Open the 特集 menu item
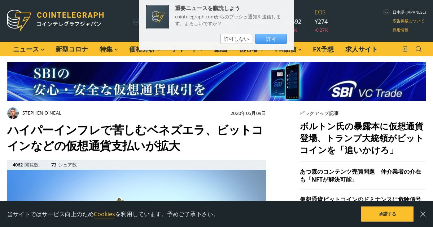Screen dimensions: 433x227 click(106, 49)
